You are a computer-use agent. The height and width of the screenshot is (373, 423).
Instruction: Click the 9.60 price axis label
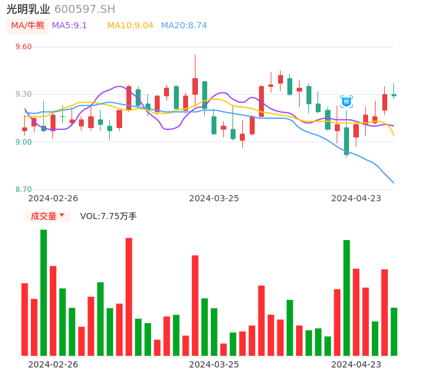23,47
